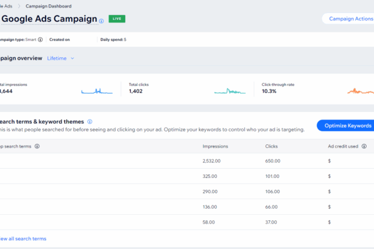Expand the Lifetime dropdown chevron arrow
This screenshot has height=249, width=374.
[72, 59]
